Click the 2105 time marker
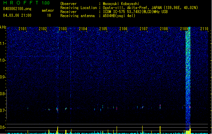The width and height of the screenshot is (212, 134). pos(103,28)
